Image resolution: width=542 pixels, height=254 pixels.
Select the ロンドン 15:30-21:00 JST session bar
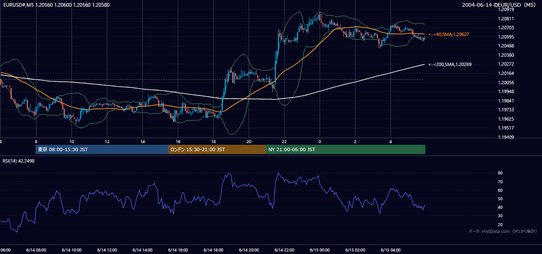(217, 149)
